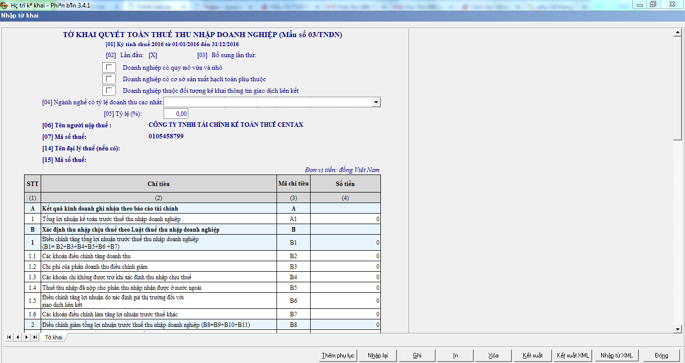Tick 'Doanh nghiệp có quy mô vừa và nhỏ'

[109, 68]
